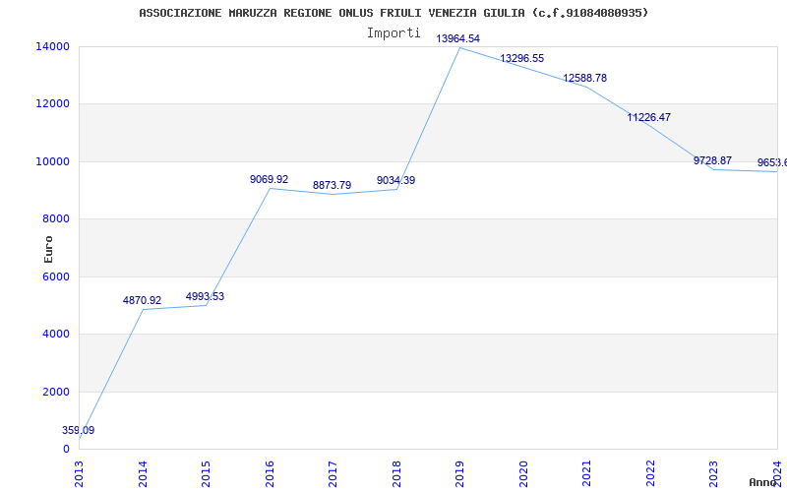Select the 9069.92 data label
Screen dimensions: 787x492
pyautogui.click(x=269, y=179)
